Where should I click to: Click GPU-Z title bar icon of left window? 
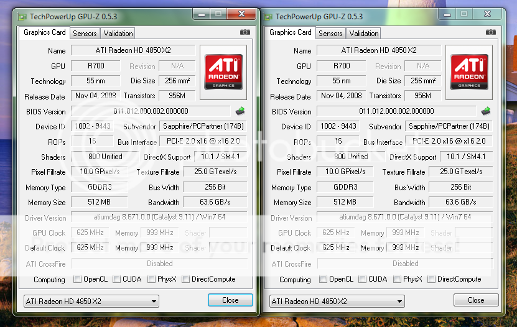[x=22, y=17]
